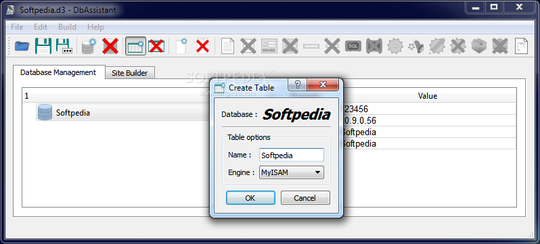540x244 pixels.
Task: Click the grayed crossed-out package icon
Action: pos(500,46)
